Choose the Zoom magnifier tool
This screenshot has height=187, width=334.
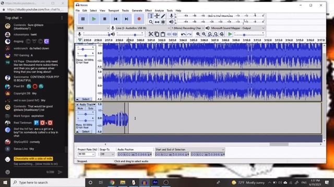click(x=151, y=22)
